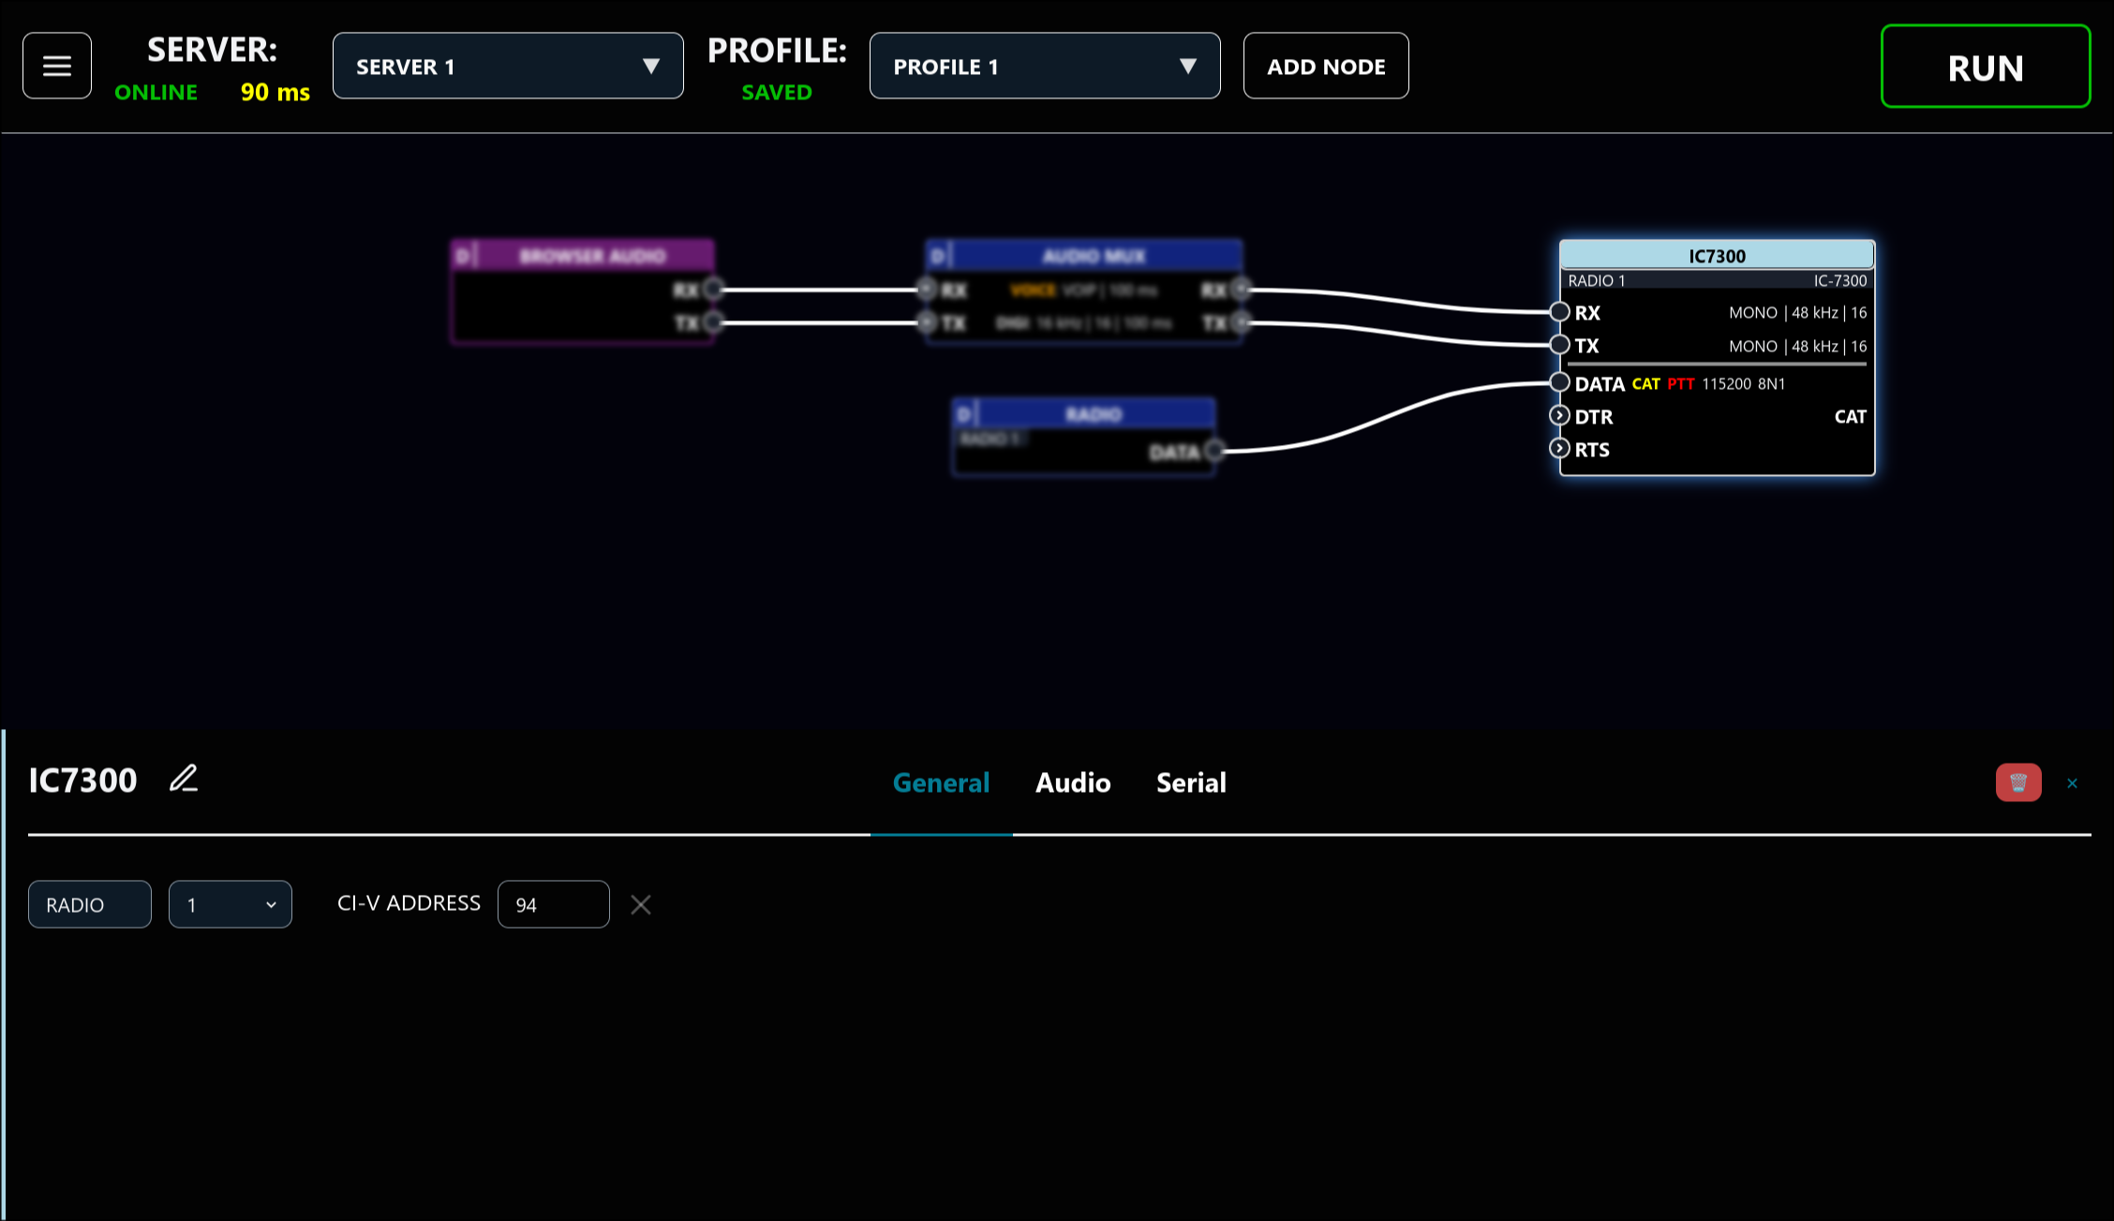Screen dimensions: 2114x1221
Task: Click the white CAT label in DTR row
Action: pyautogui.click(x=1850, y=417)
